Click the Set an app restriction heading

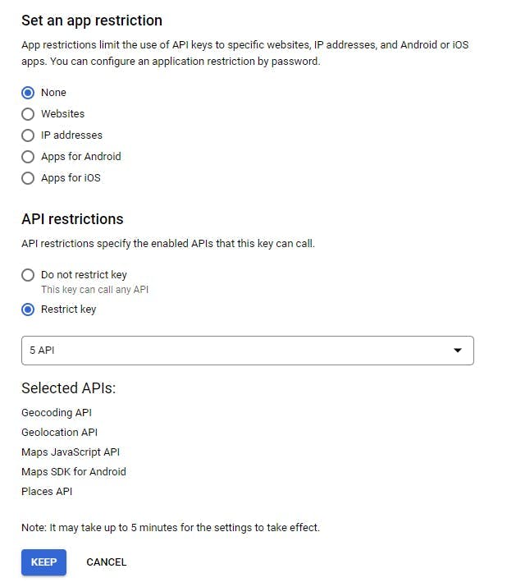(x=92, y=21)
